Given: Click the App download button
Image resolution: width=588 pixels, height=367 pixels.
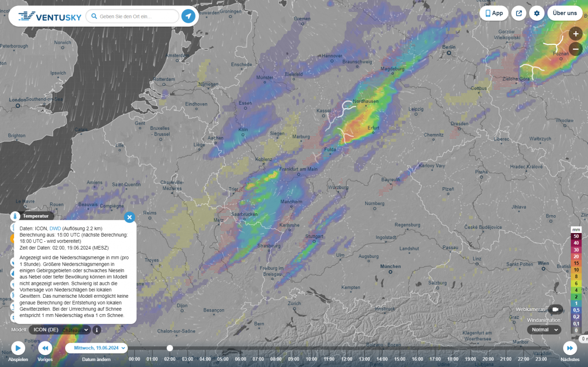Looking at the screenshot, I should [x=494, y=13].
